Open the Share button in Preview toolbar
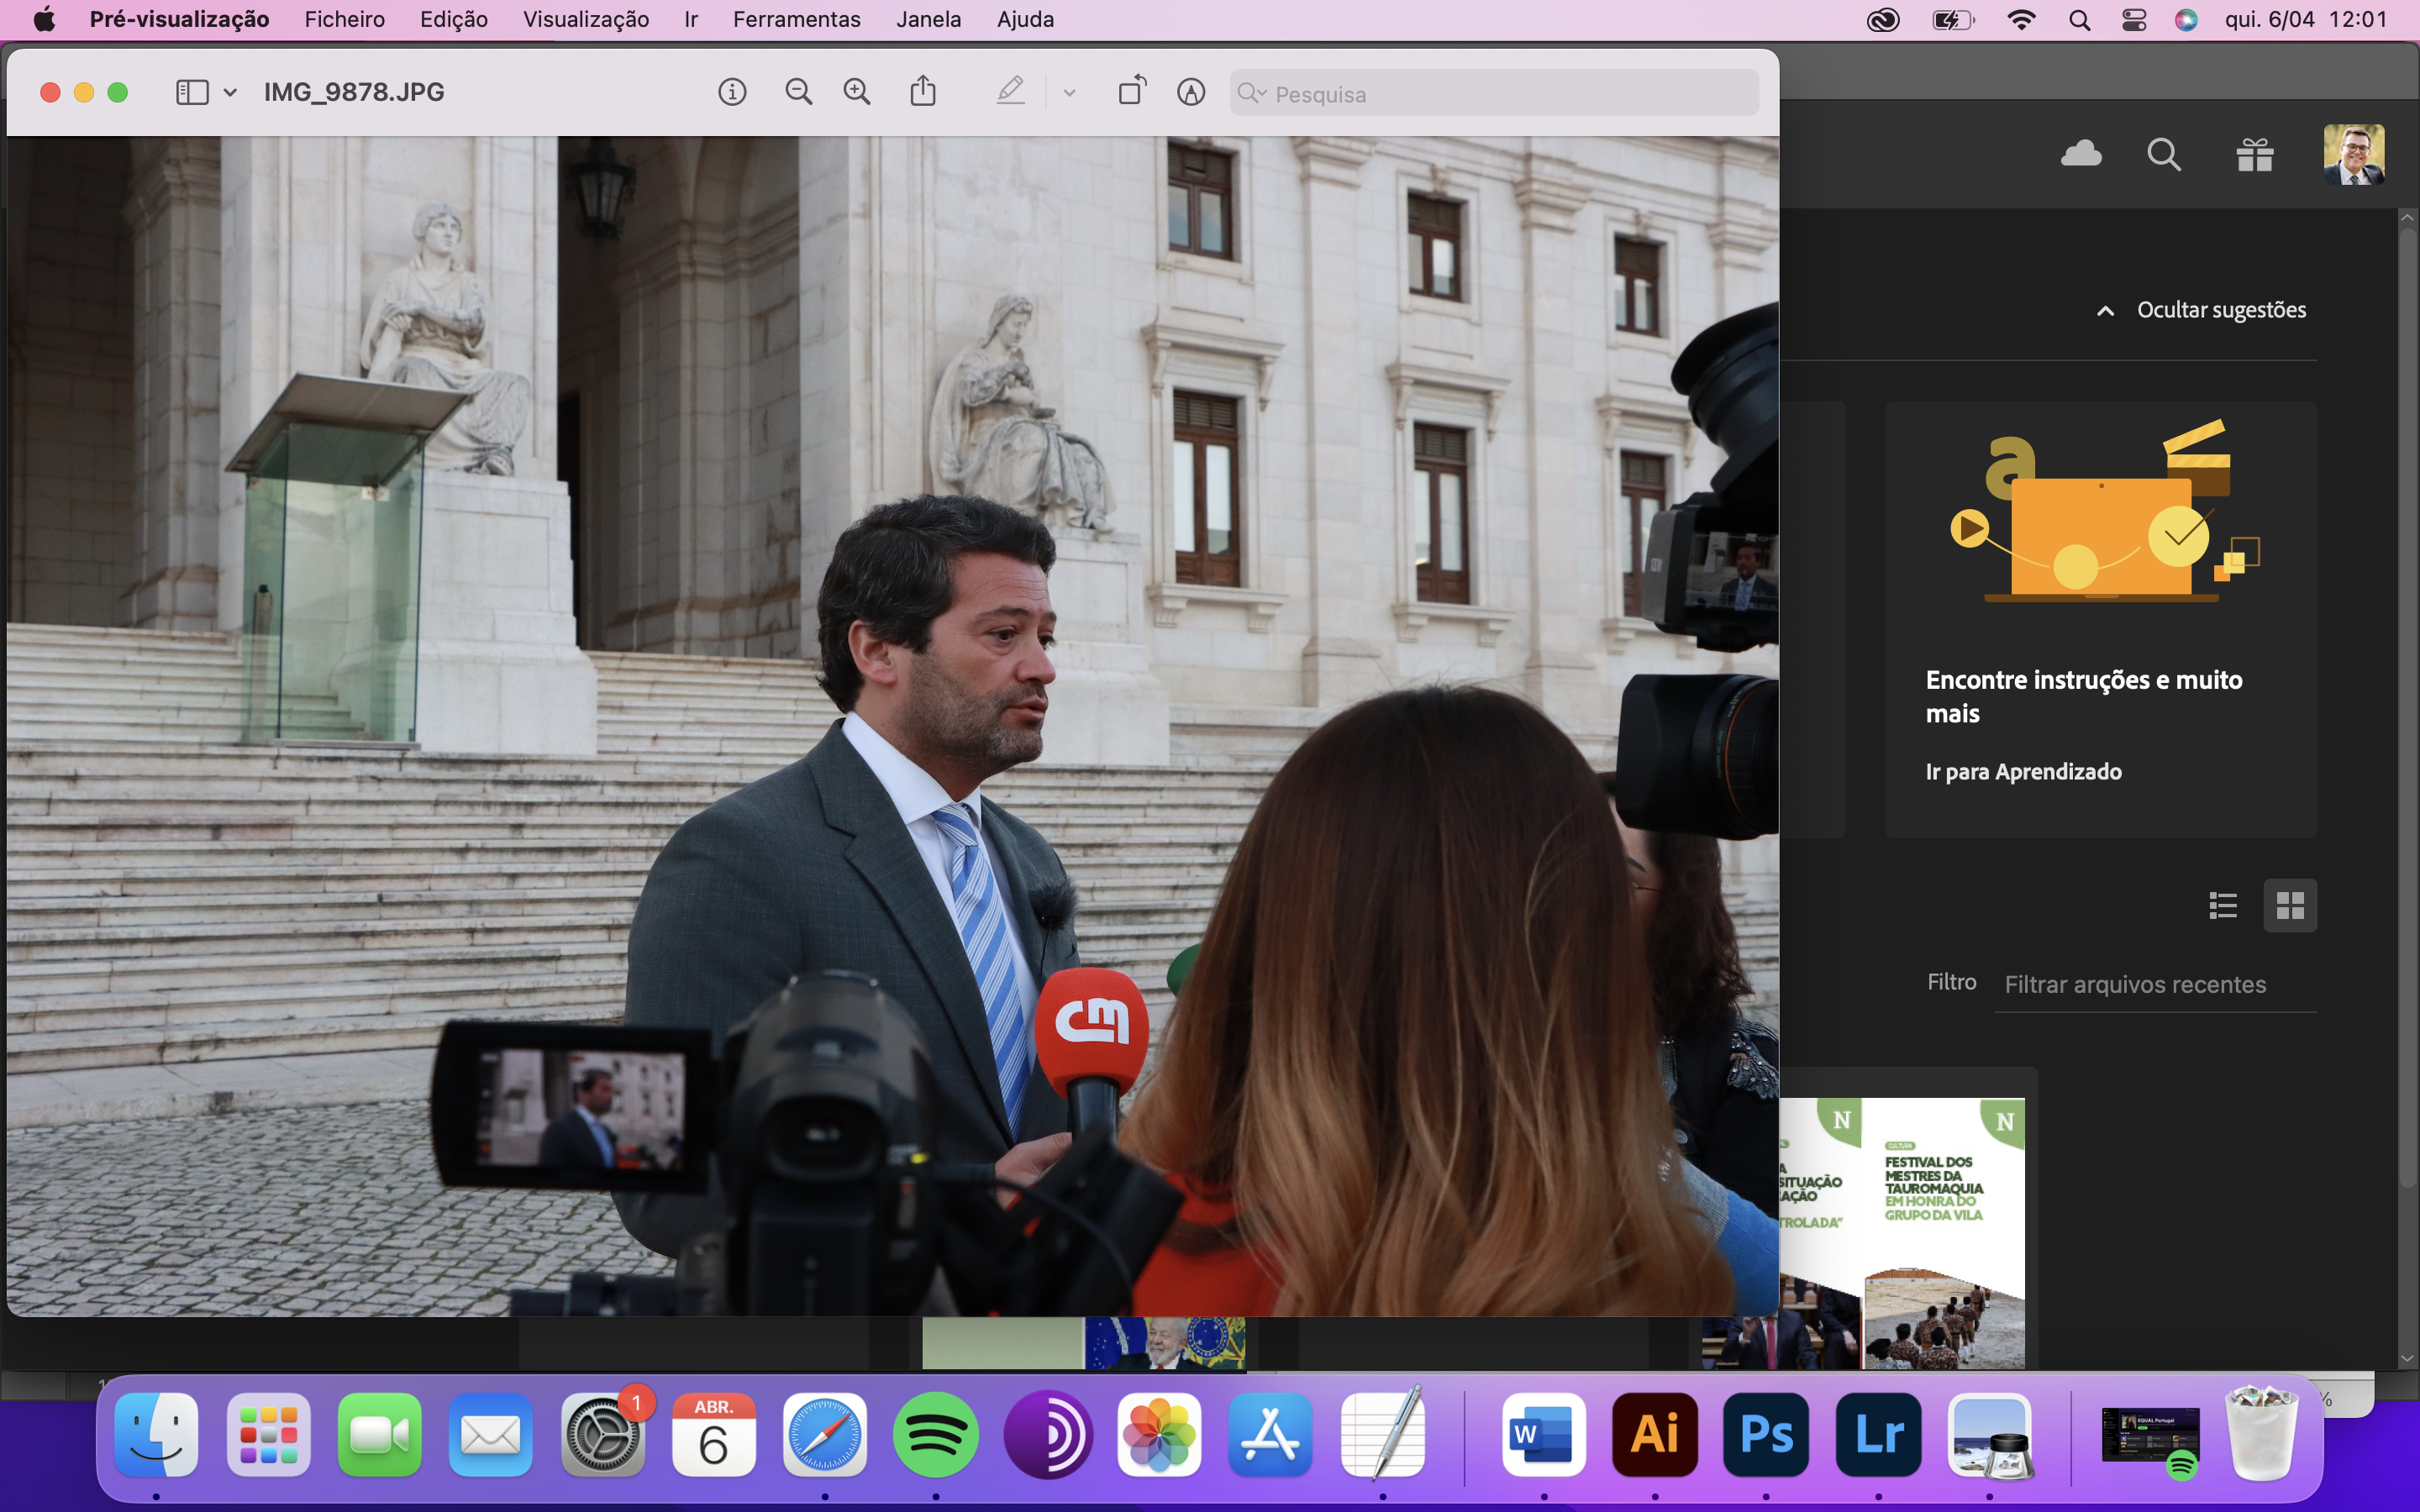Image resolution: width=2420 pixels, height=1512 pixels. [923, 92]
